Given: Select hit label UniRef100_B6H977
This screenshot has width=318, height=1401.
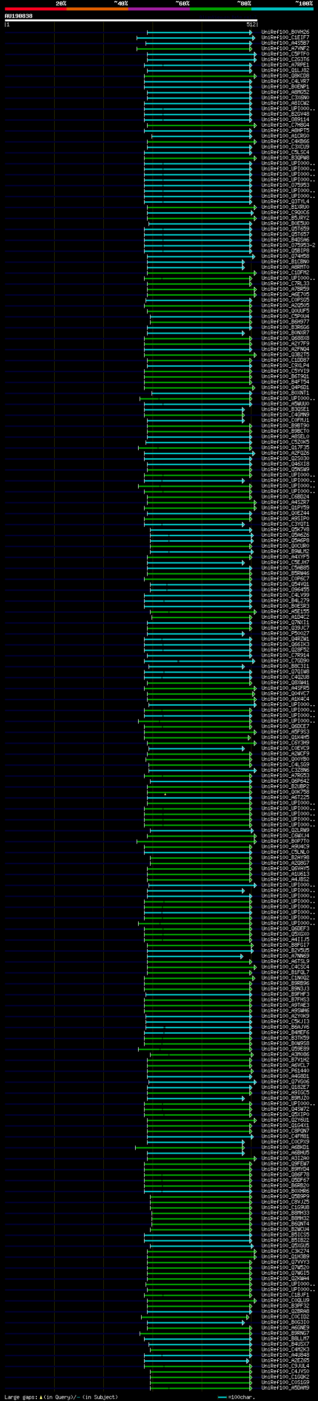Looking at the screenshot, I should [285, 322].
